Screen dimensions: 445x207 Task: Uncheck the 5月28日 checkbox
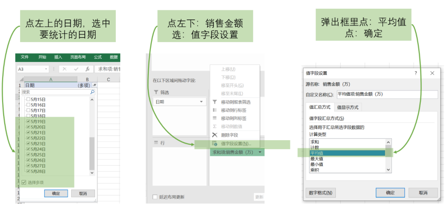click(28, 171)
